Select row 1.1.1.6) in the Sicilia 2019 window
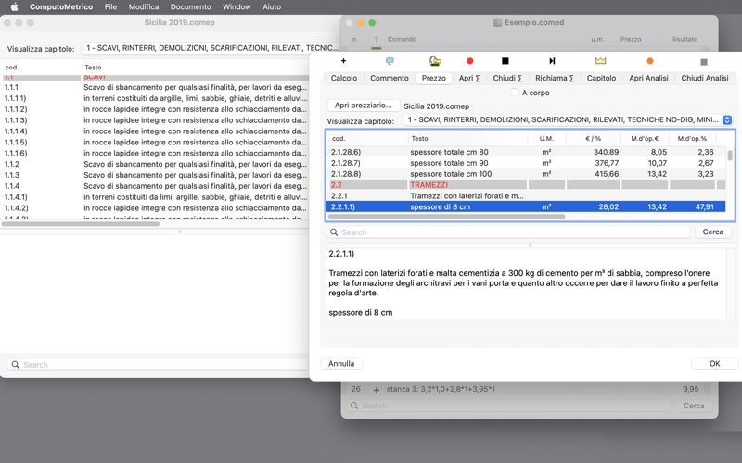This screenshot has width=742, height=463. pyautogui.click(x=155, y=153)
